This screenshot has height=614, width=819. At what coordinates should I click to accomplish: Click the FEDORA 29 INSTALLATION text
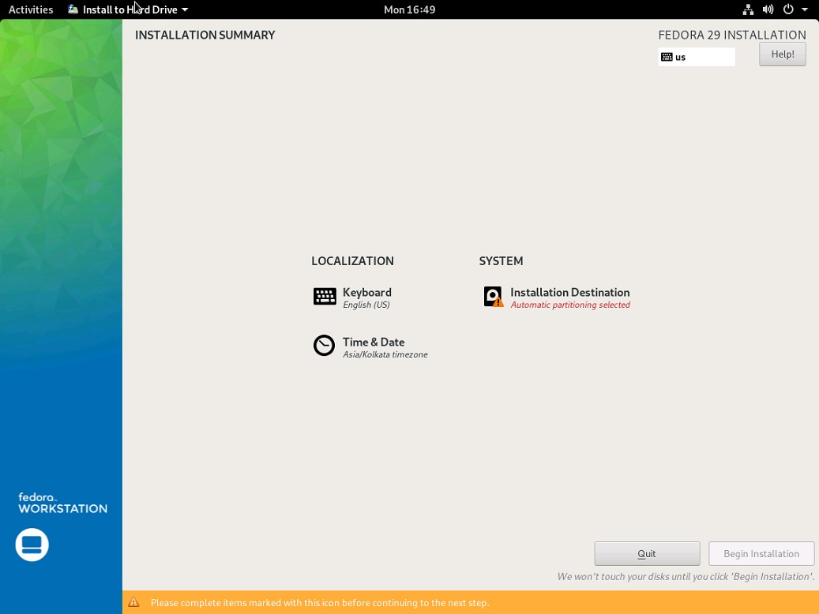[x=732, y=35]
